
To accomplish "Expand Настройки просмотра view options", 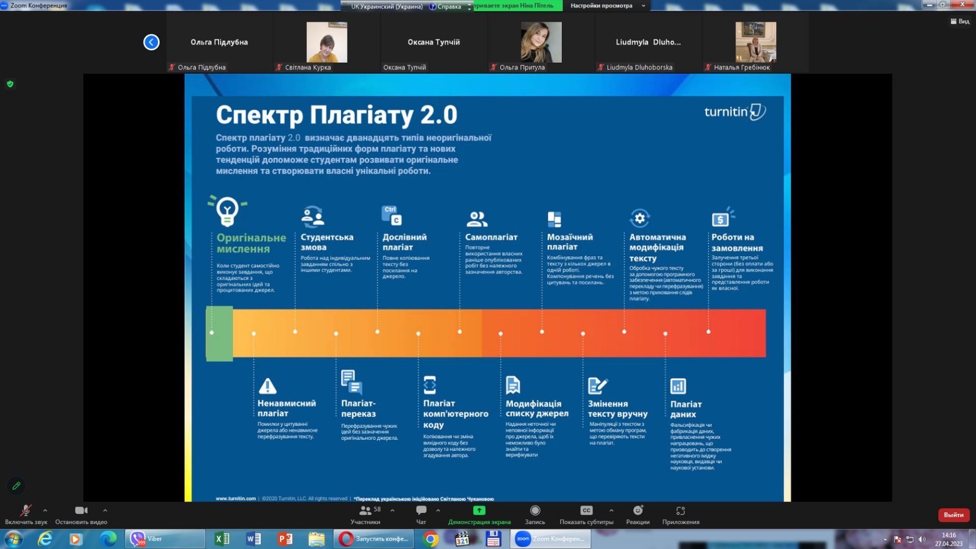I will pos(608,5).
